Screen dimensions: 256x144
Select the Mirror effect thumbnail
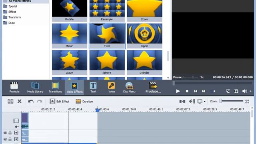pos(70,36)
